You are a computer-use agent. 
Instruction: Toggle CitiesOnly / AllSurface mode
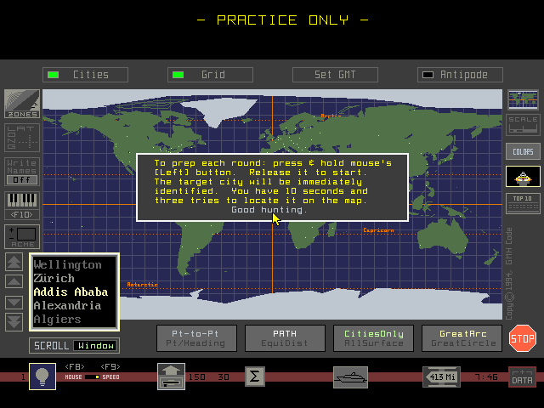[x=373, y=338]
